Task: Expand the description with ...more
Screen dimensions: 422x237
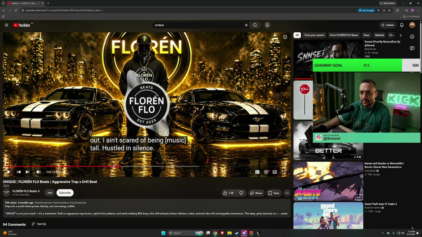Action: pyautogui.click(x=284, y=214)
